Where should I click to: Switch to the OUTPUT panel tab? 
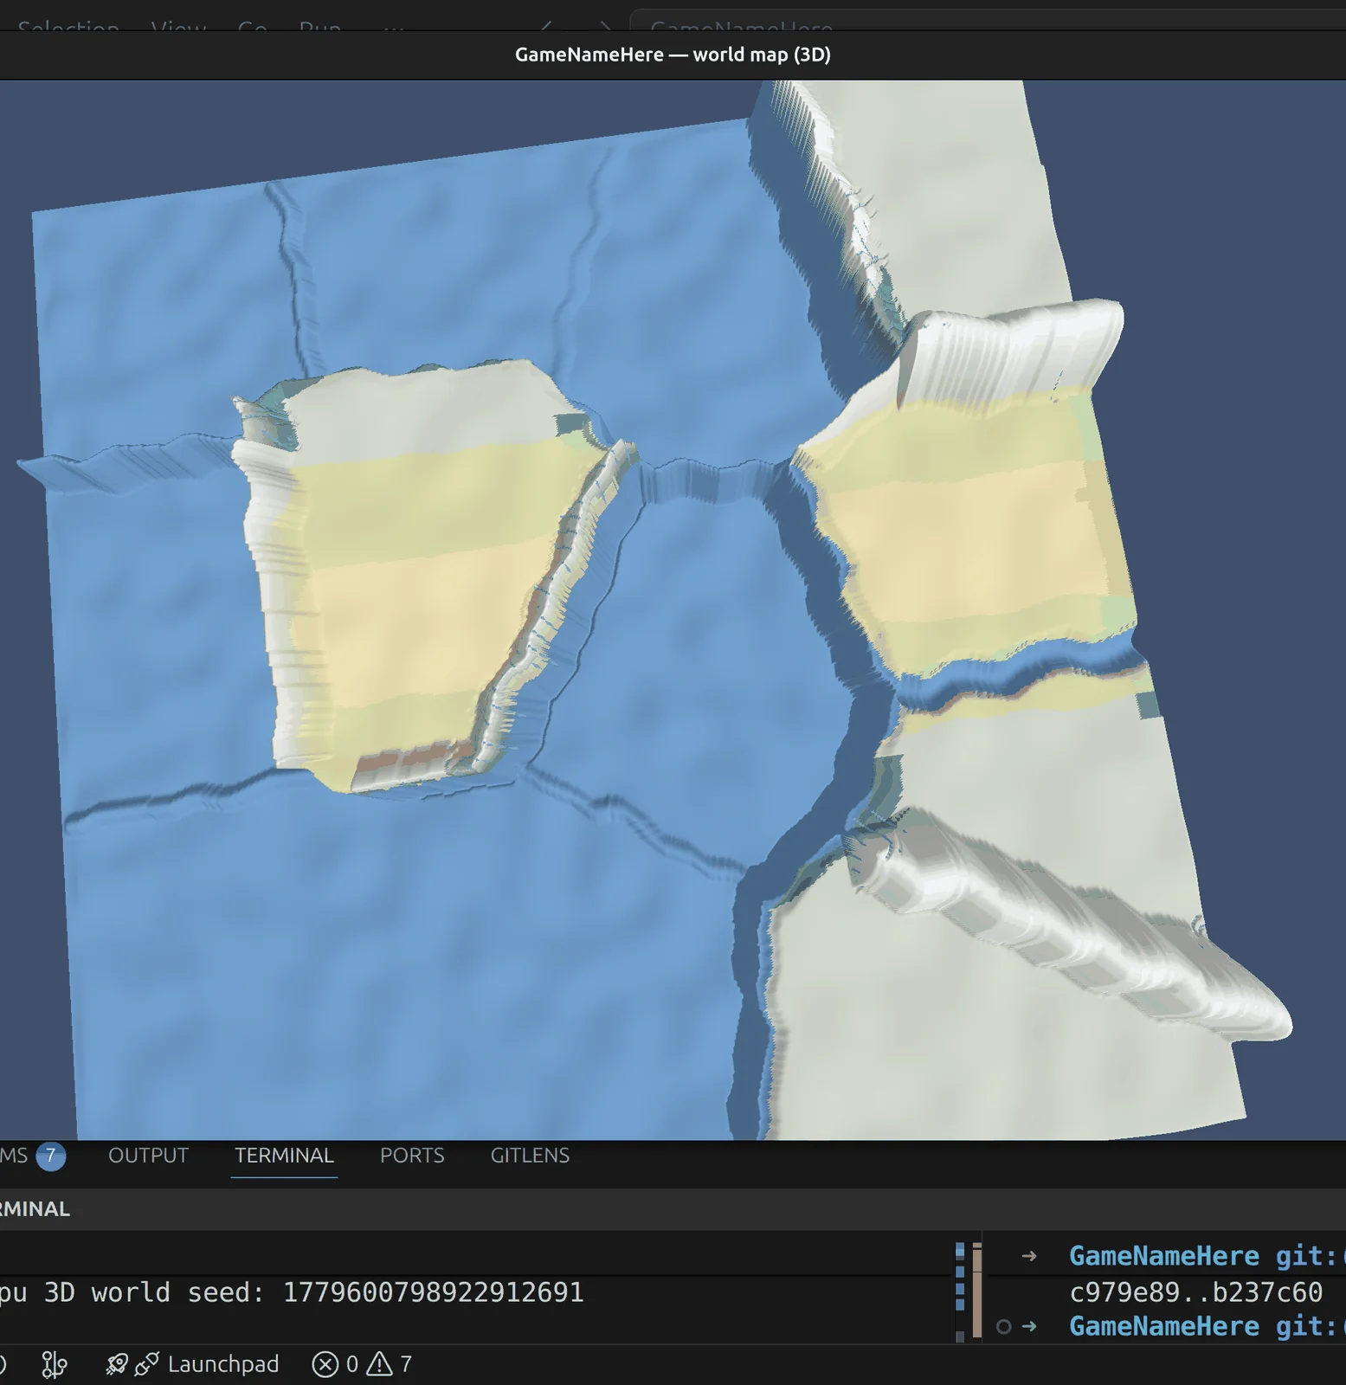[148, 1155]
